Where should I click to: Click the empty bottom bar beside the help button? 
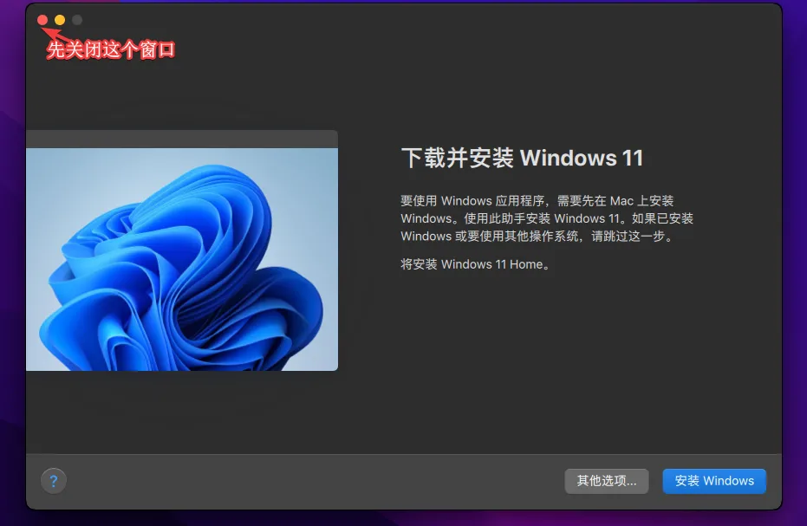point(303,481)
